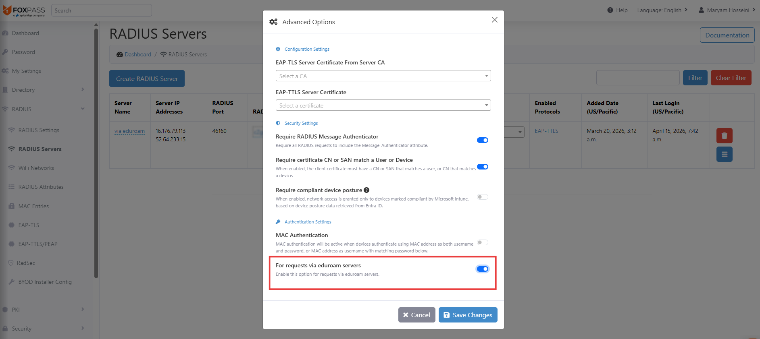Open the Select a CA dropdown

coord(383,76)
